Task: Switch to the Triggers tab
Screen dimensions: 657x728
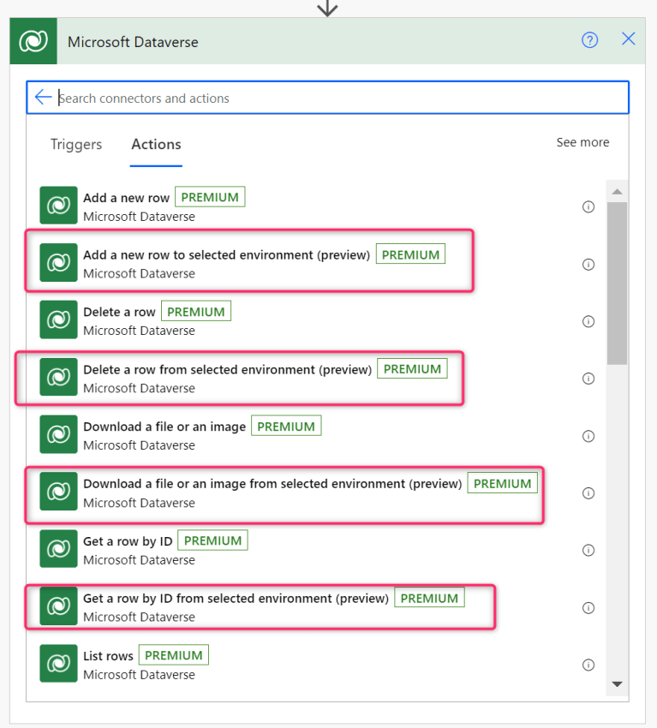Action: (x=75, y=144)
